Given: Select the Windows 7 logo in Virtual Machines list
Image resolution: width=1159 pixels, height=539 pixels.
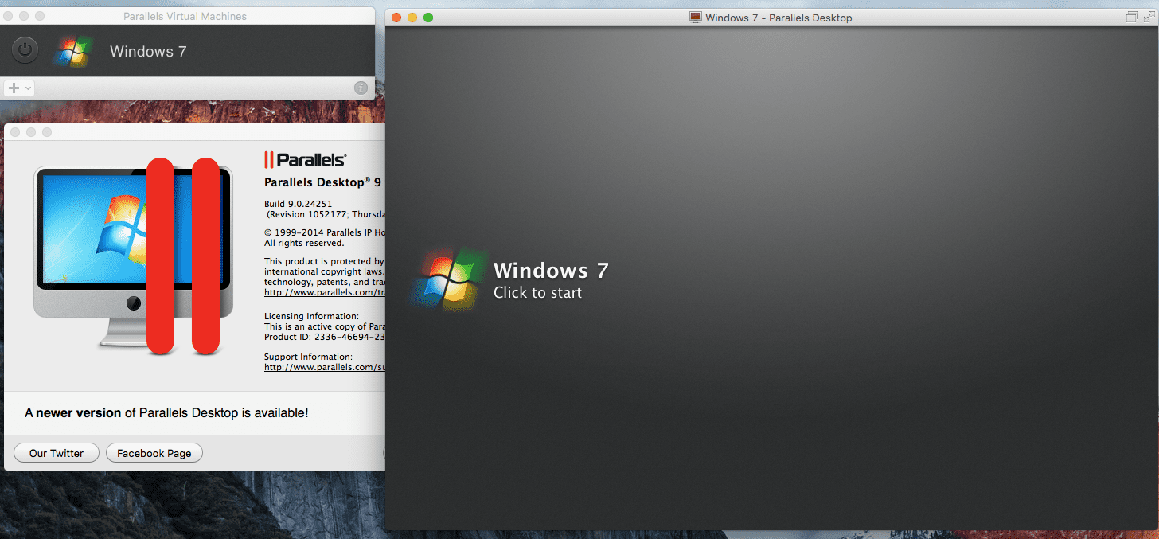Looking at the screenshot, I should tap(73, 51).
